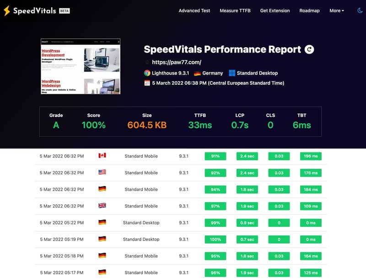Click the Germany flag in the 05:22 PM row
This screenshot has height=279, width=366.
click(102, 222)
